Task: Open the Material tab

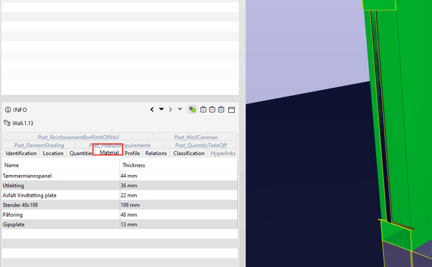Action: pyautogui.click(x=109, y=152)
